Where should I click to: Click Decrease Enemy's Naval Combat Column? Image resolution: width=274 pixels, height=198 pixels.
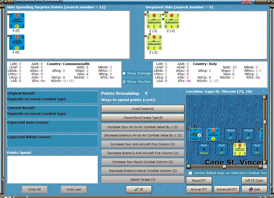[x=143, y=171]
